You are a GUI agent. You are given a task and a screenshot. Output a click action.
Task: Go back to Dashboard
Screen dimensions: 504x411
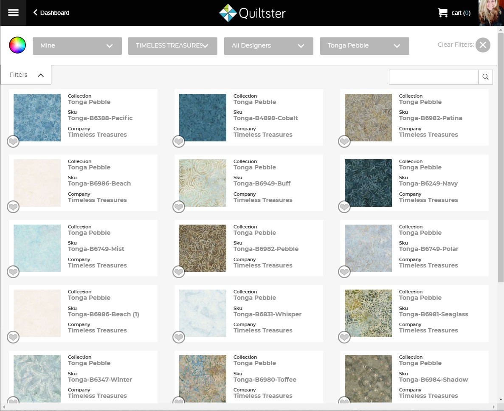[51, 13]
